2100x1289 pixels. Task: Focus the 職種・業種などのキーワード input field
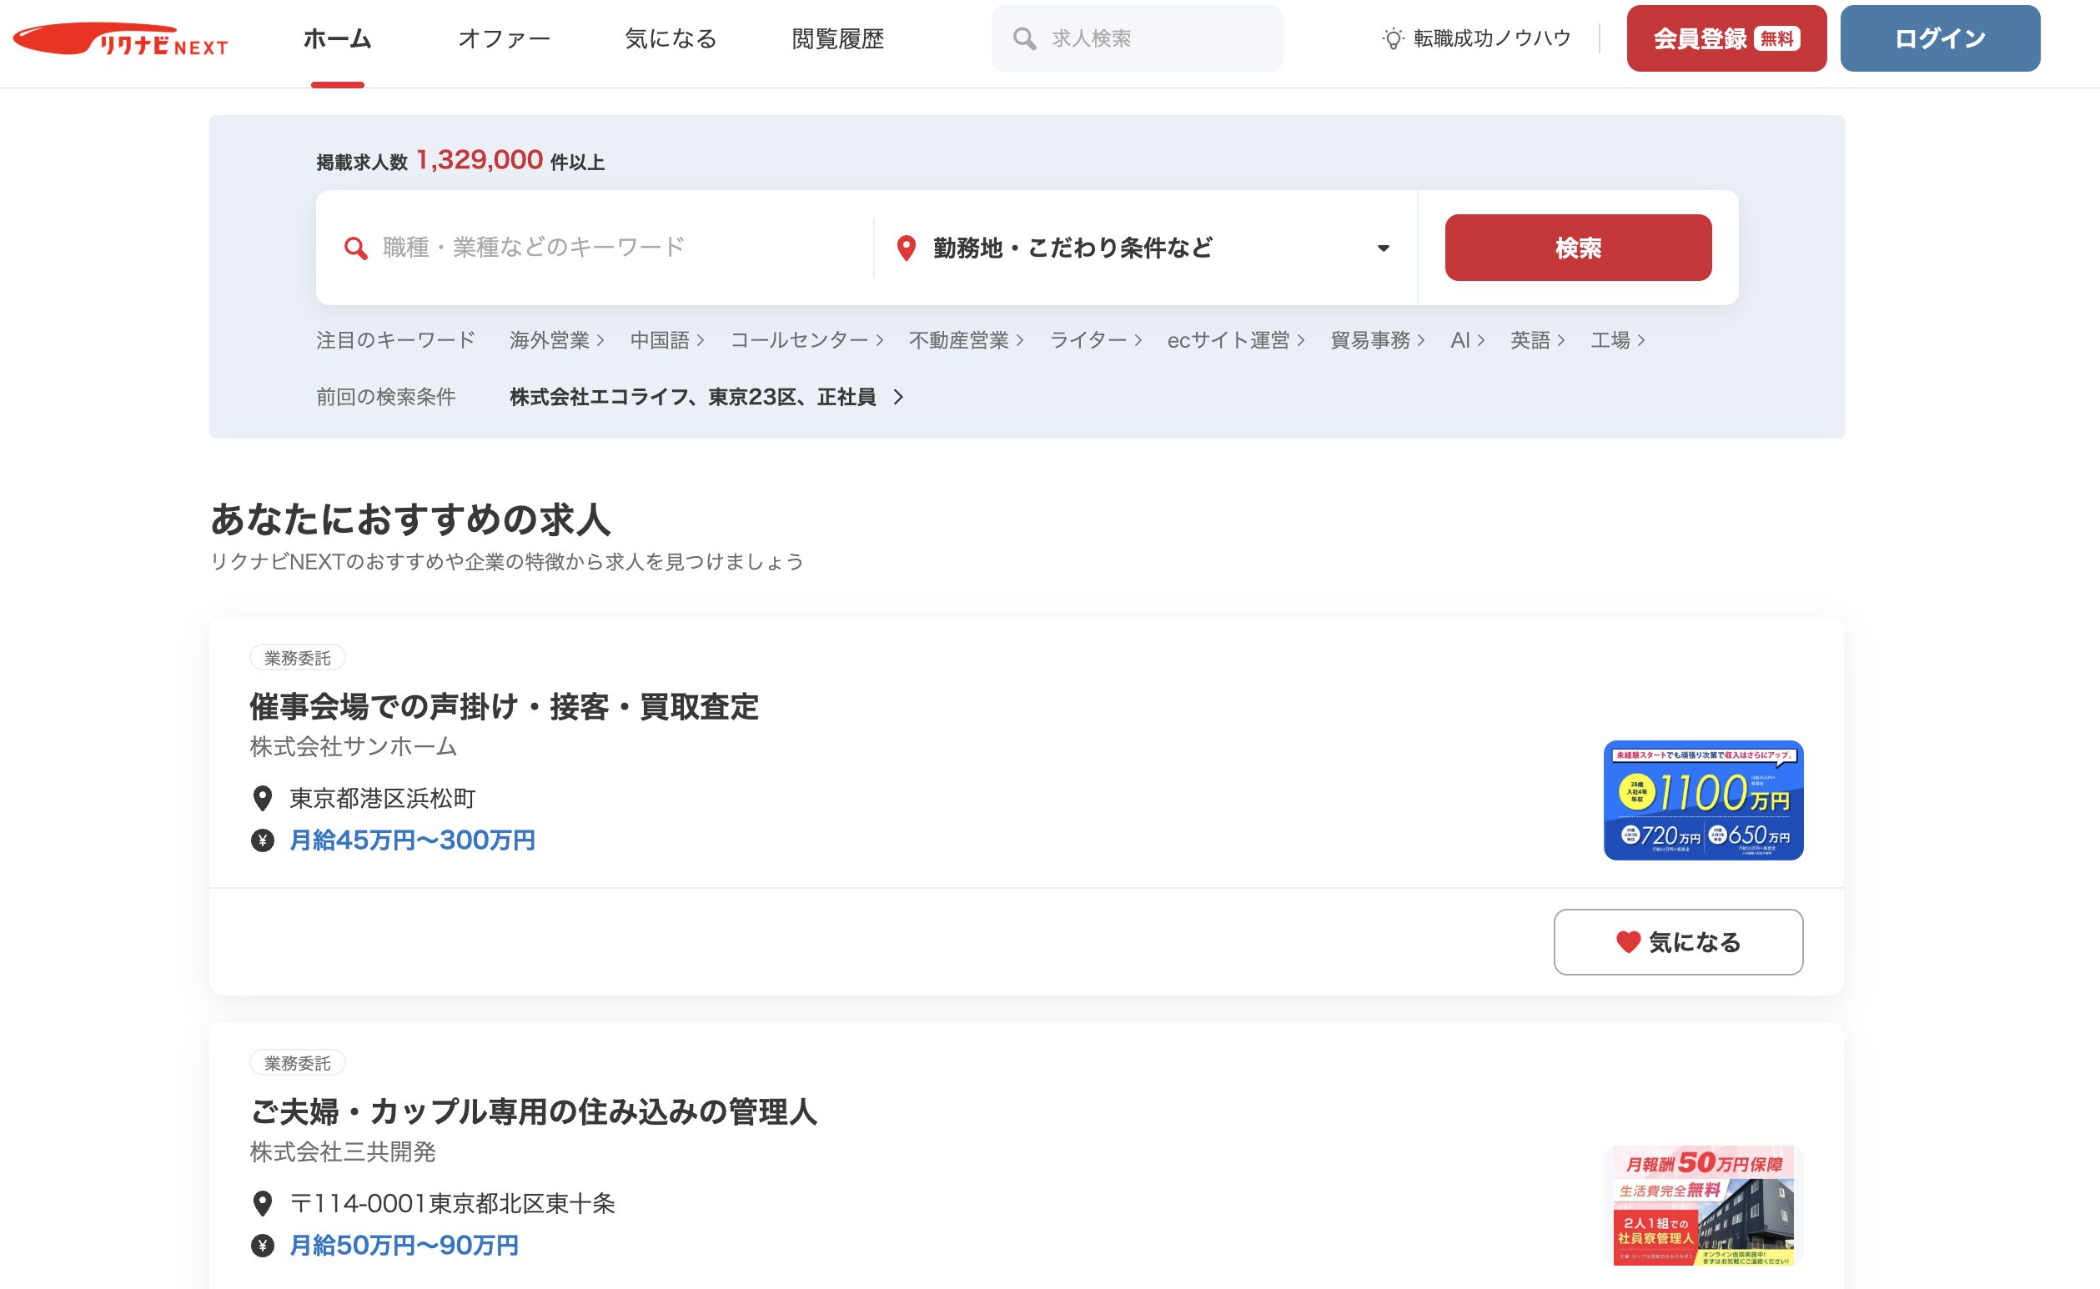tap(597, 248)
